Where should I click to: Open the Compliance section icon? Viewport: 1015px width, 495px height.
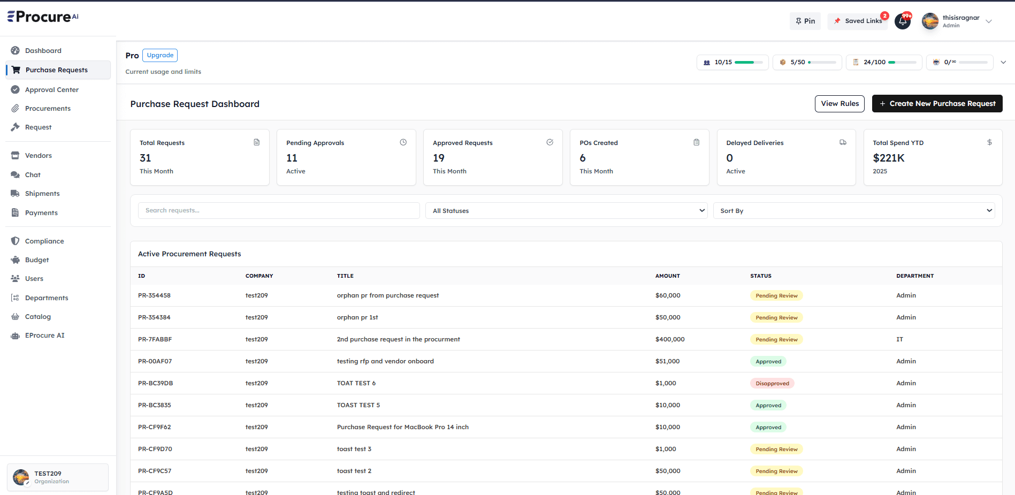16,241
